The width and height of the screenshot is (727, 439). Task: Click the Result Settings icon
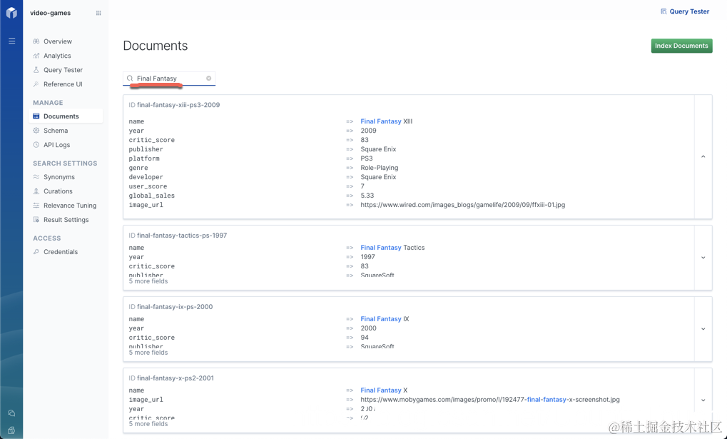click(x=36, y=220)
